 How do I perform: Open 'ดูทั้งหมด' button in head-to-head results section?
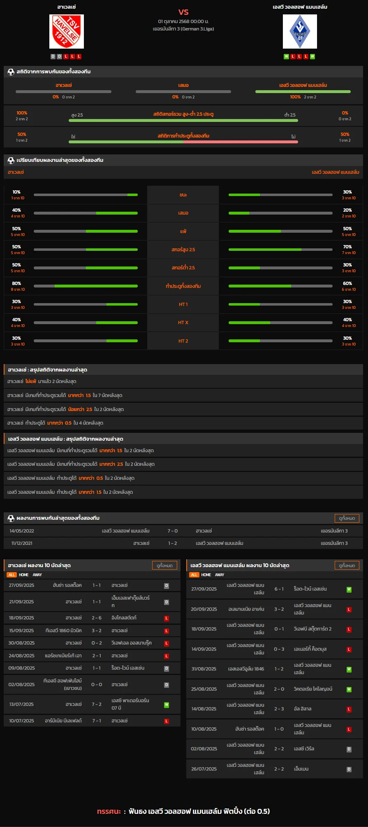click(347, 518)
